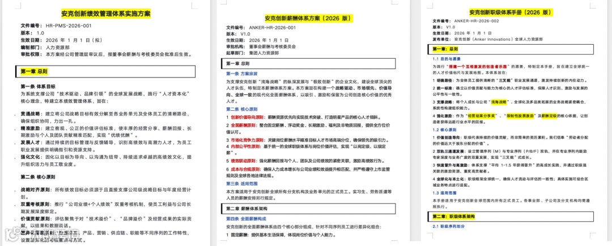Click the heading 1.3 适用范围
612x246 pixels.
[445, 193]
